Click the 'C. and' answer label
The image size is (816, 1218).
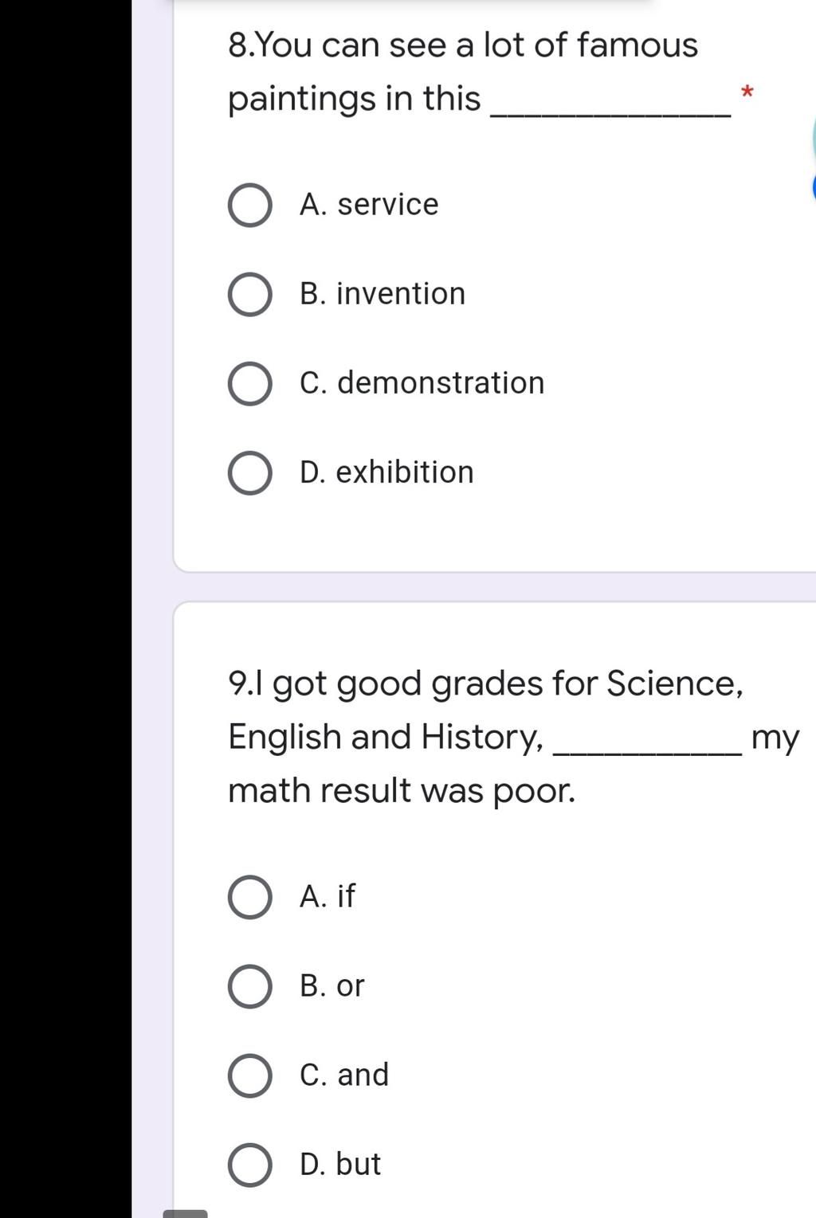(344, 1075)
